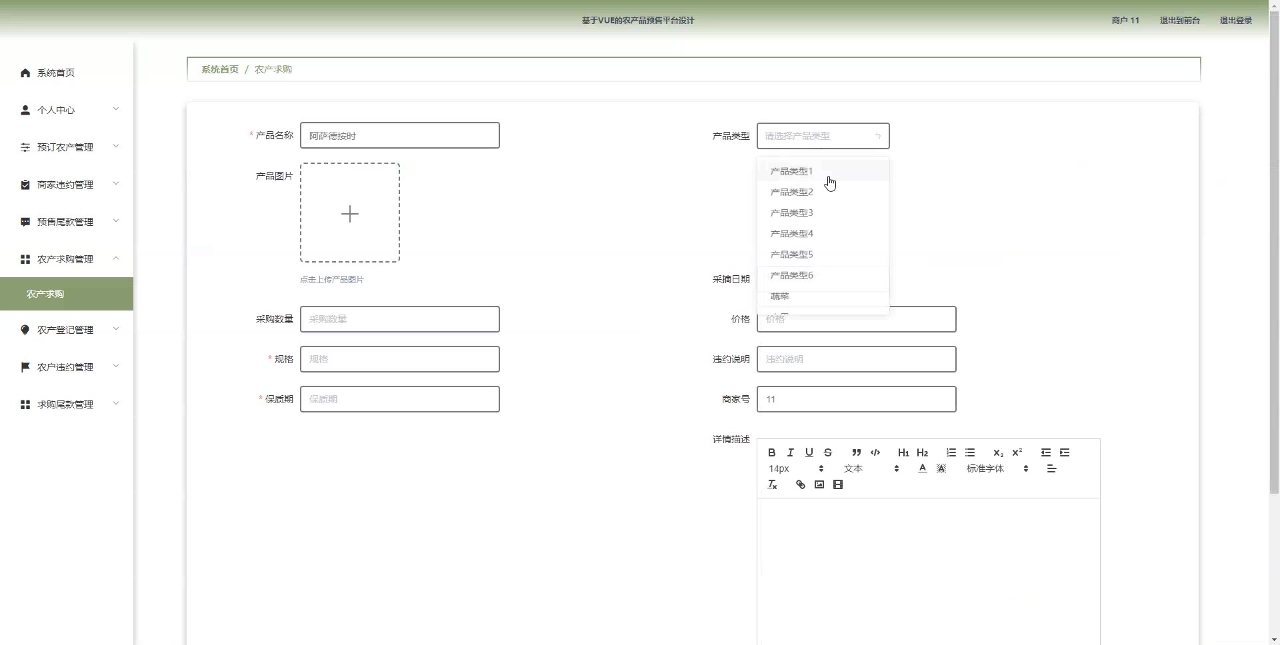Insert a hyperlink in editor
Image resolution: width=1280 pixels, height=645 pixels.
800,484
